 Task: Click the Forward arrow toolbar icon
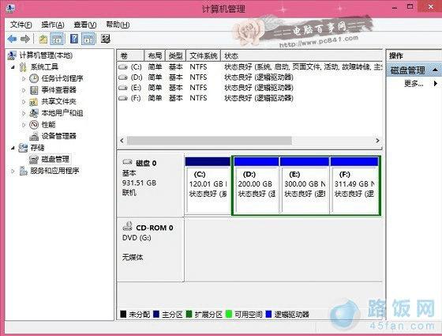click(25, 39)
